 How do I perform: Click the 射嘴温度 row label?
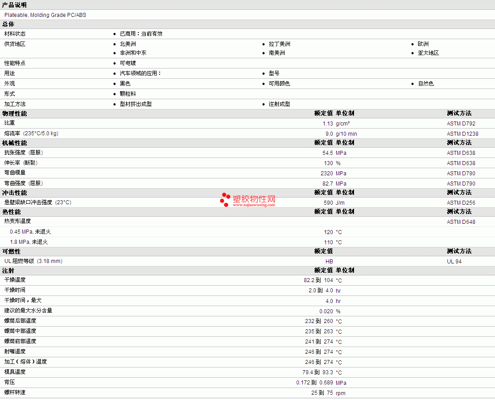pos(15,352)
